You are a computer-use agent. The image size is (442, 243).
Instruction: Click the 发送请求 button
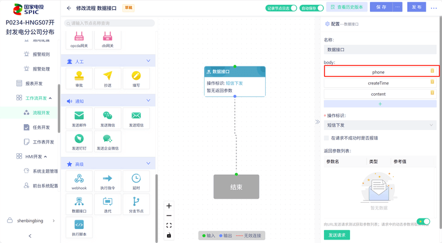(337, 235)
